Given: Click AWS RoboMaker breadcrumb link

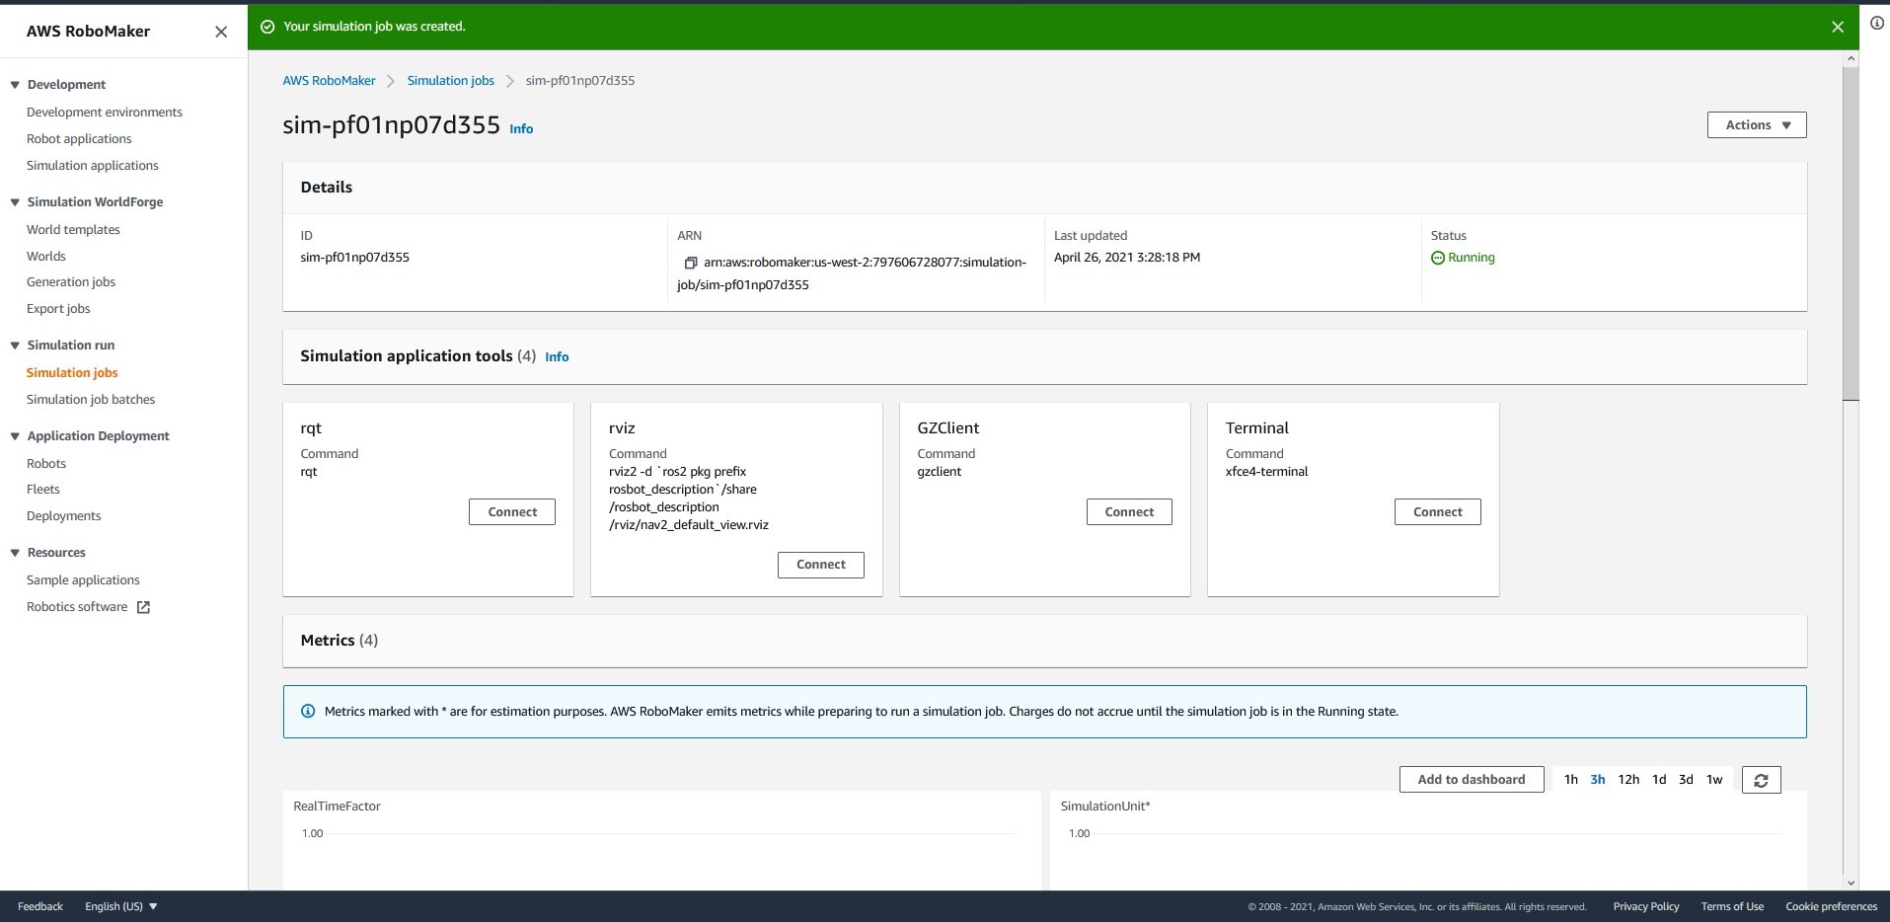Looking at the screenshot, I should [329, 81].
